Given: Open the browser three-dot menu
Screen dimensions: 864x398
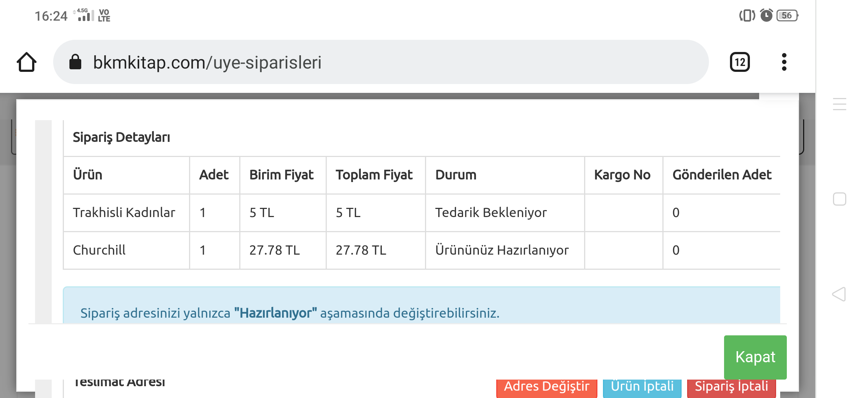Looking at the screenshot, I should 784,62.
